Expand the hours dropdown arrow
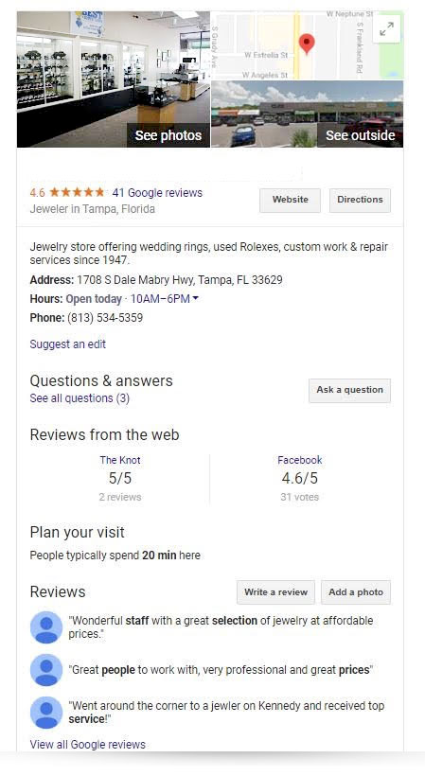 pyautogui.click(x=195, y=298)
